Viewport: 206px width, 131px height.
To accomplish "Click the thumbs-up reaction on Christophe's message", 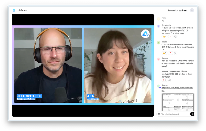I will click(x=164, y=37).
